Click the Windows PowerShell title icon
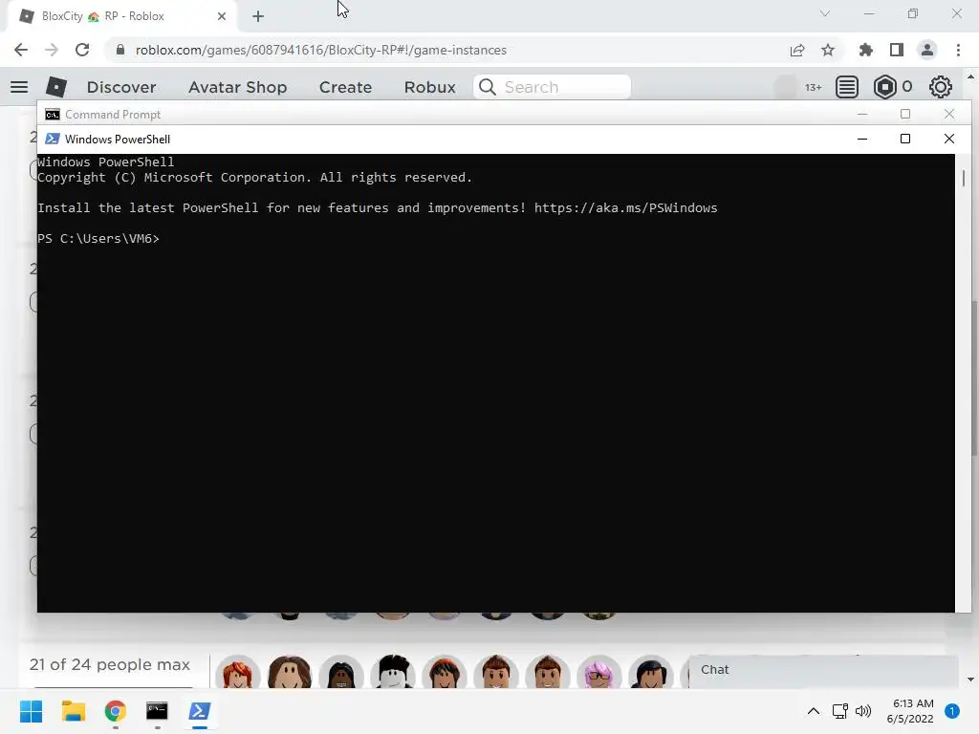979x734 pixels. [x=53, y=139]
